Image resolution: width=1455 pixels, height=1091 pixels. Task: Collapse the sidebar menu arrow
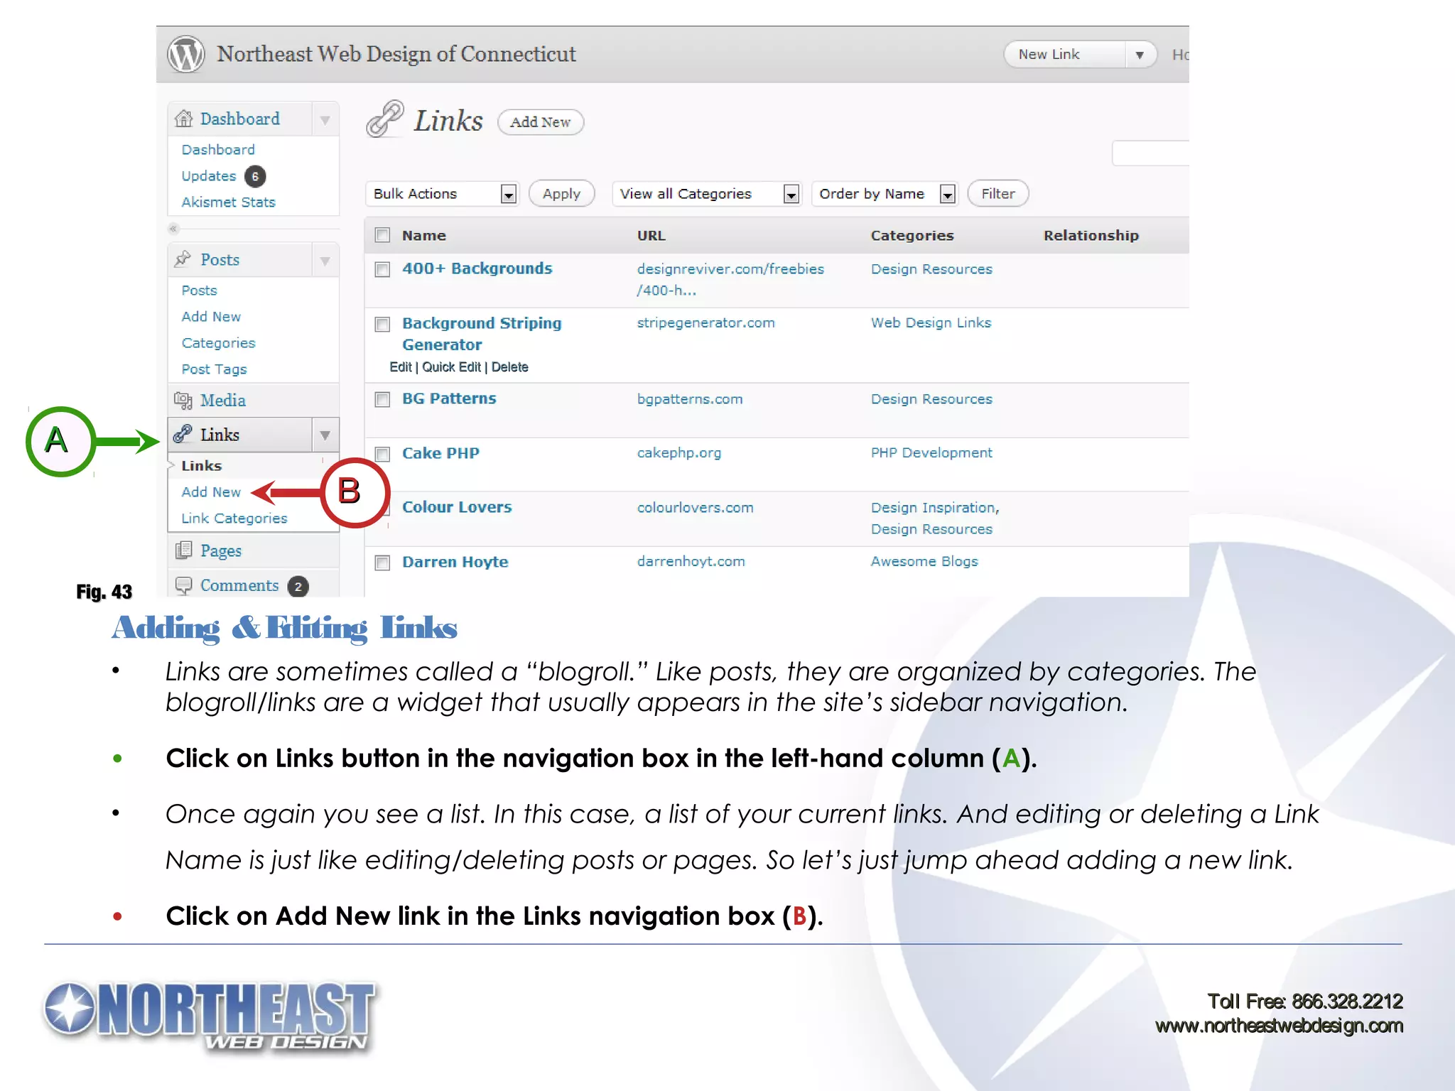coord(173,229)
